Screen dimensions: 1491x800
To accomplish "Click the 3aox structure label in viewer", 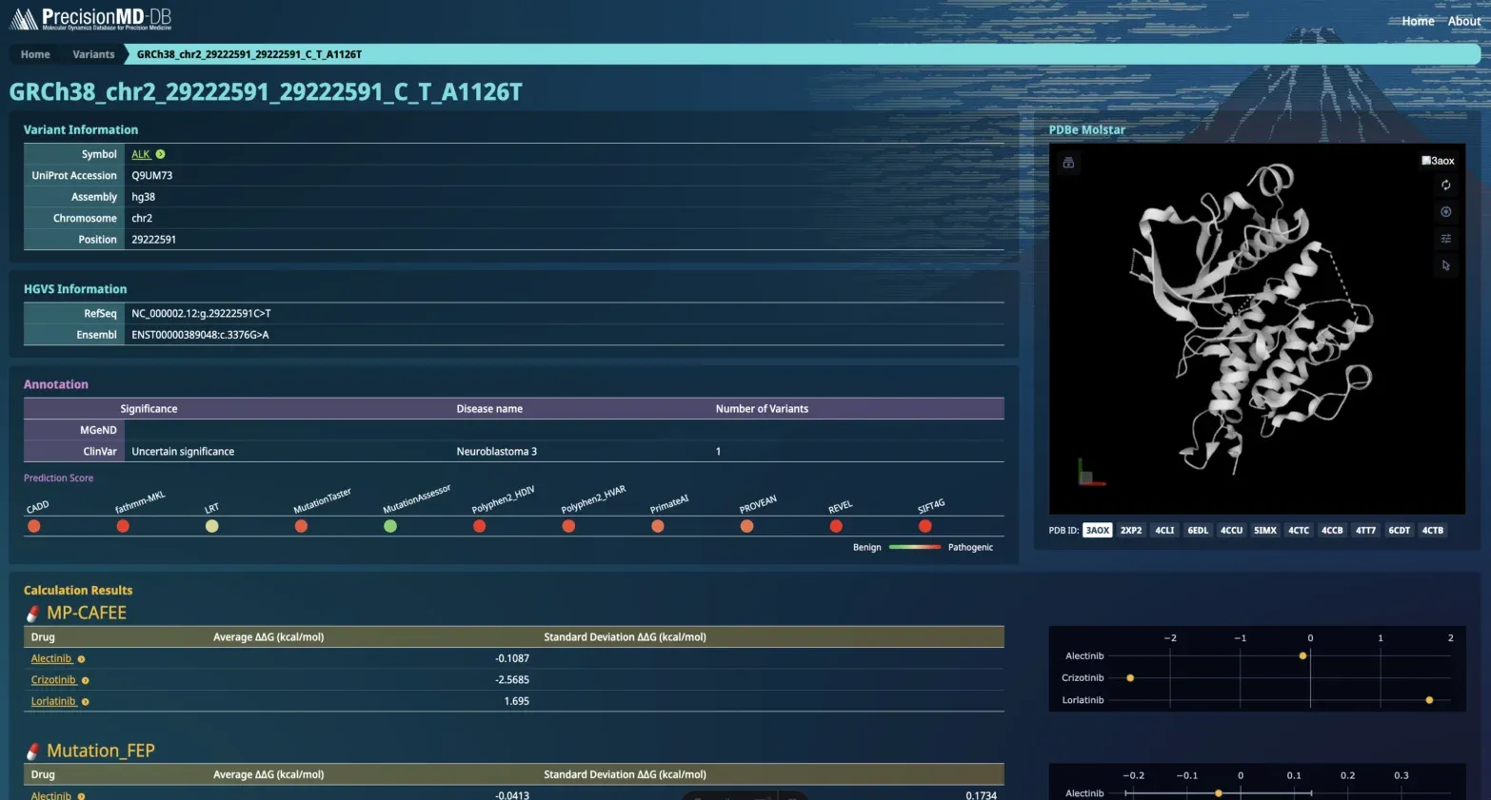I will [1438, 161].
